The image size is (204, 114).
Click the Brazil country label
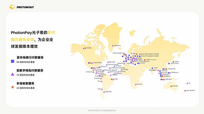tap(116, 79)
